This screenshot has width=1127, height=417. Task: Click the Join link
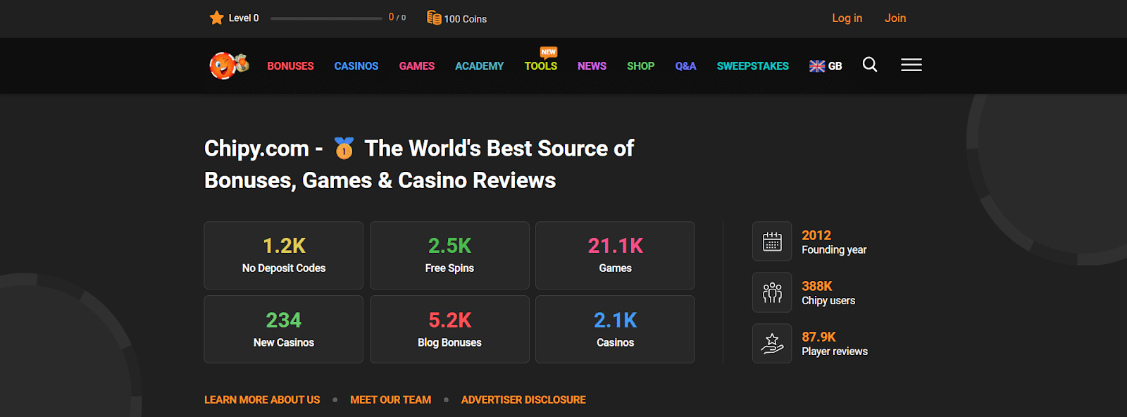[895, 18]
